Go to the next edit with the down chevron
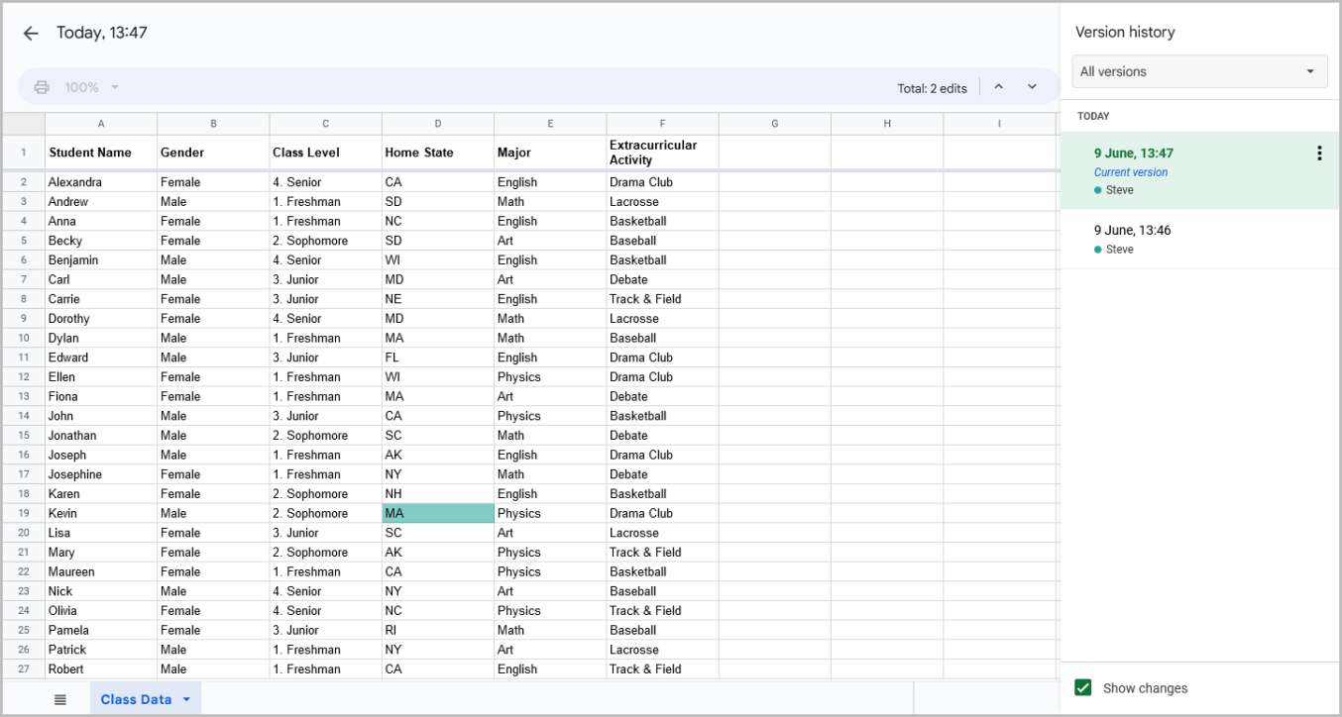Viewport: 1342px width, 717px height. point(1032,87)
